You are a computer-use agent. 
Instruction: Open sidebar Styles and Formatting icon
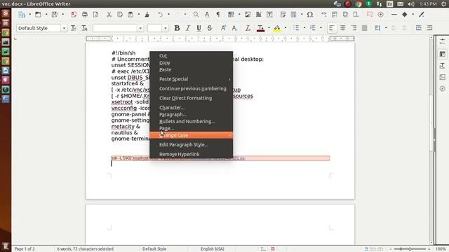pos(443,66)
